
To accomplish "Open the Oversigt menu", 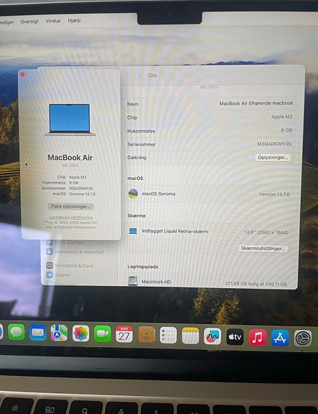I will tap(29, 22).
